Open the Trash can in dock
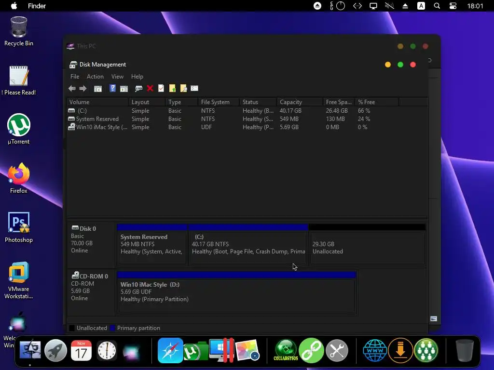This screenshot has height=370, width=494. coord(465,350)
